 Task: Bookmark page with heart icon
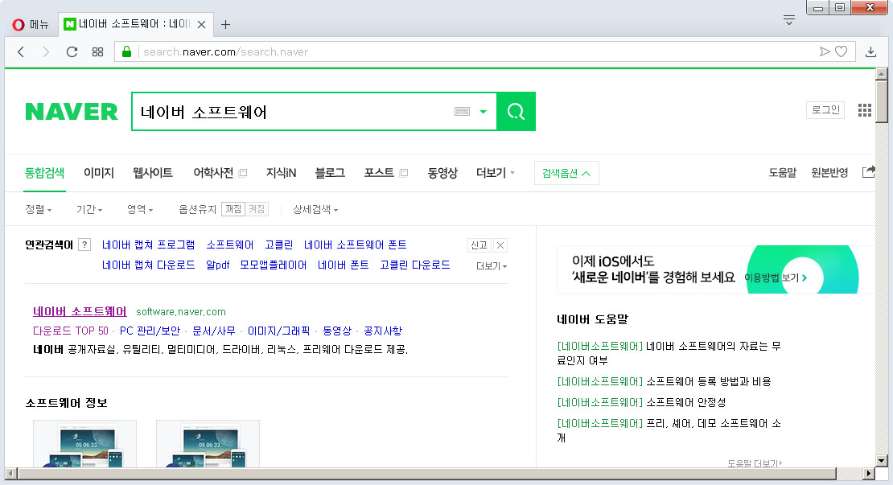842,51
